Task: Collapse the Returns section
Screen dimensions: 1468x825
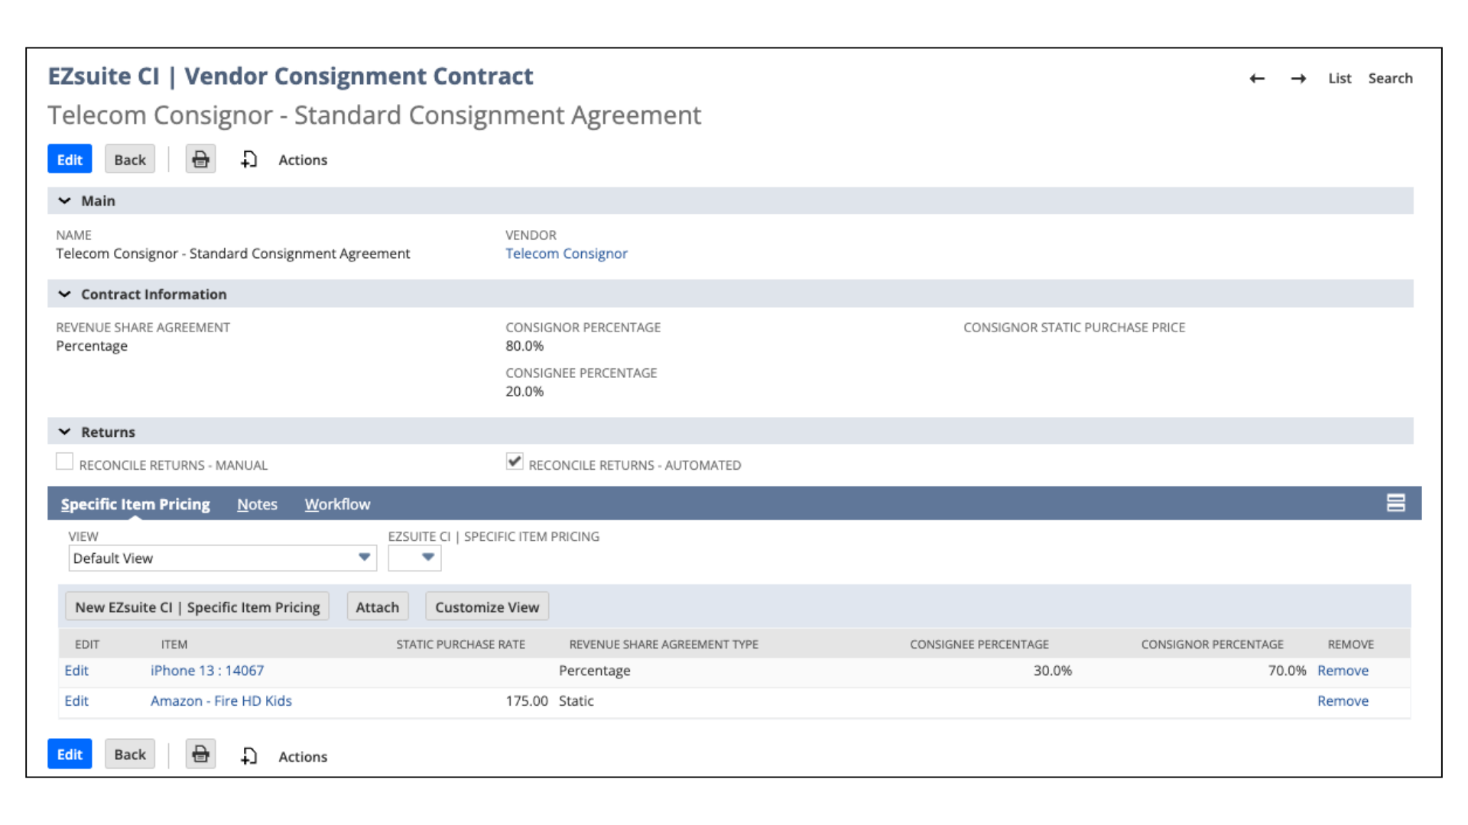Action: pos(65,432)
